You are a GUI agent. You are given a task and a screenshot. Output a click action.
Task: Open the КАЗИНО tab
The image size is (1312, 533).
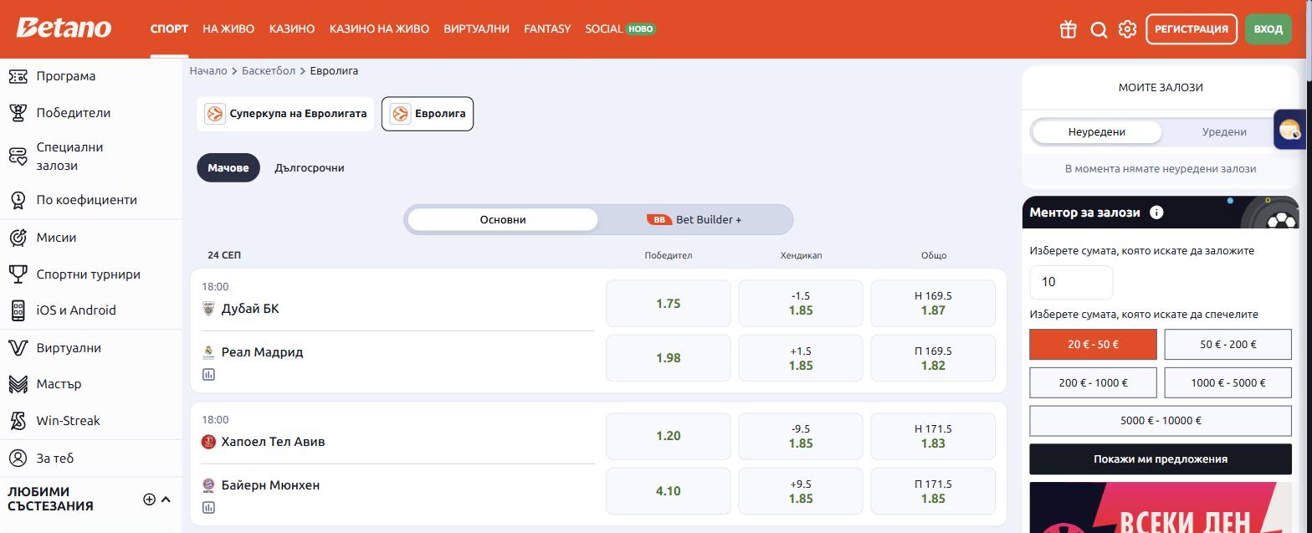coord(292,28)
